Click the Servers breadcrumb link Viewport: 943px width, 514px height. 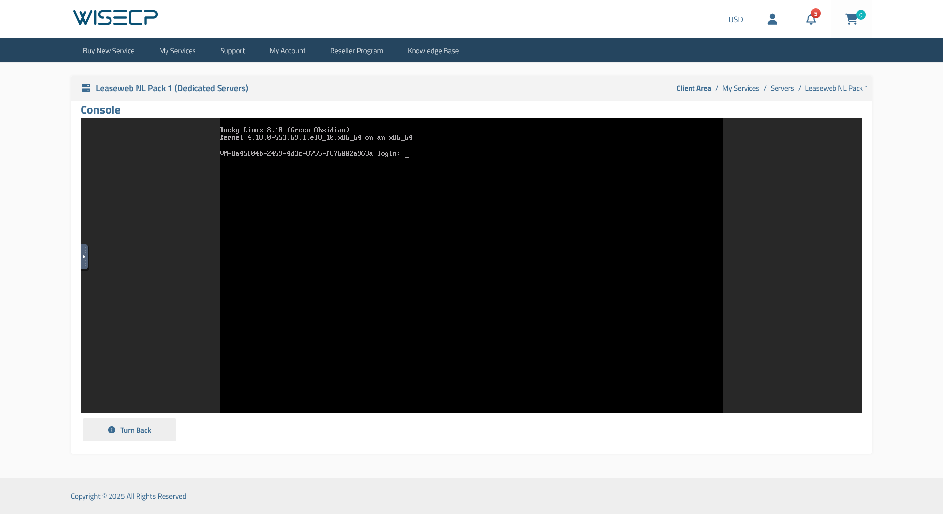[782, 88]
